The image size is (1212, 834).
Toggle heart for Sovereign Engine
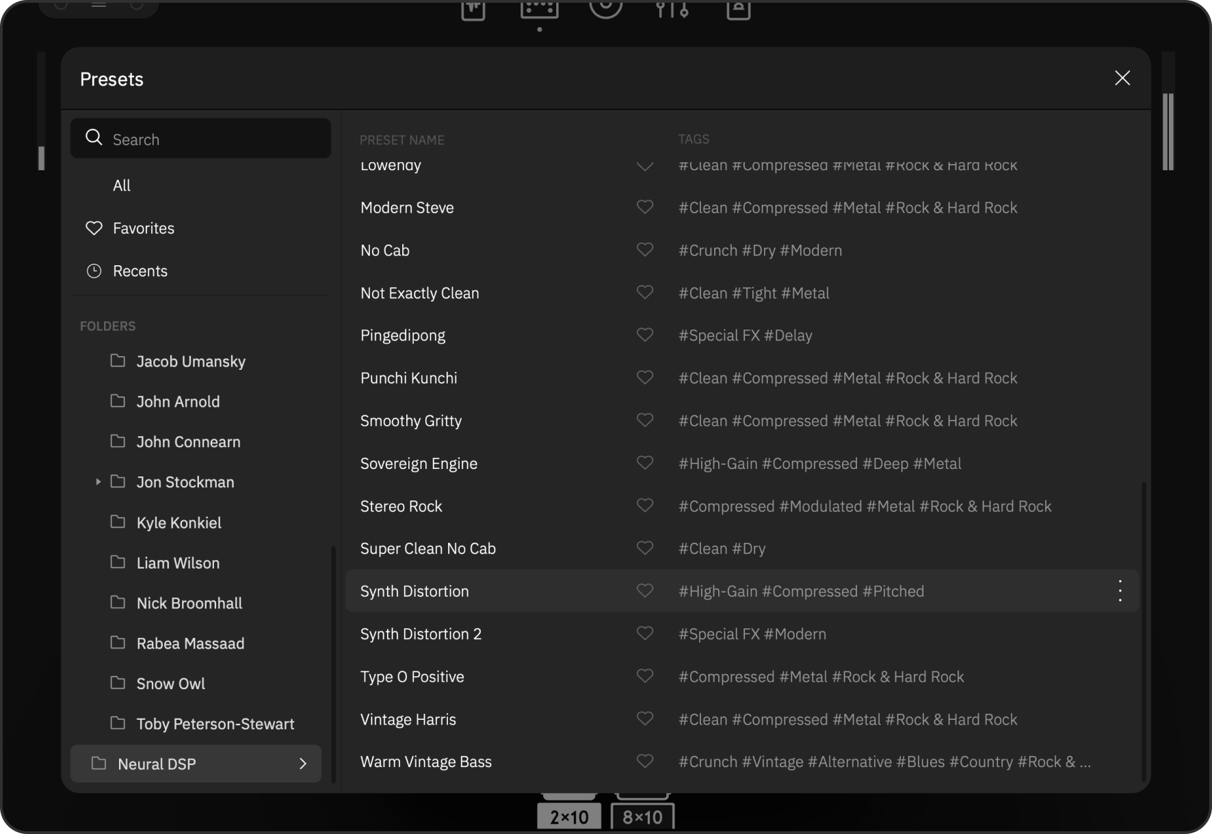pyautogui.click(x=644, y=463)
